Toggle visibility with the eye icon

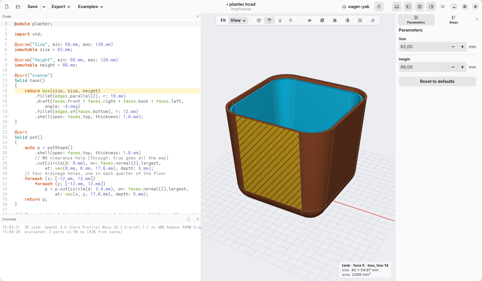pos(310,20)
